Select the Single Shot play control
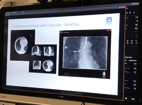Viewport: 142px width, 105px height. click(126, 60)
